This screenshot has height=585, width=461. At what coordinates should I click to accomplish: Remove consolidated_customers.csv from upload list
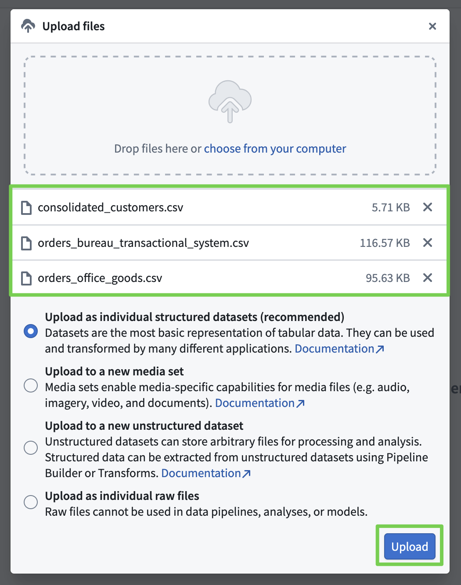[x=427, y=207]
